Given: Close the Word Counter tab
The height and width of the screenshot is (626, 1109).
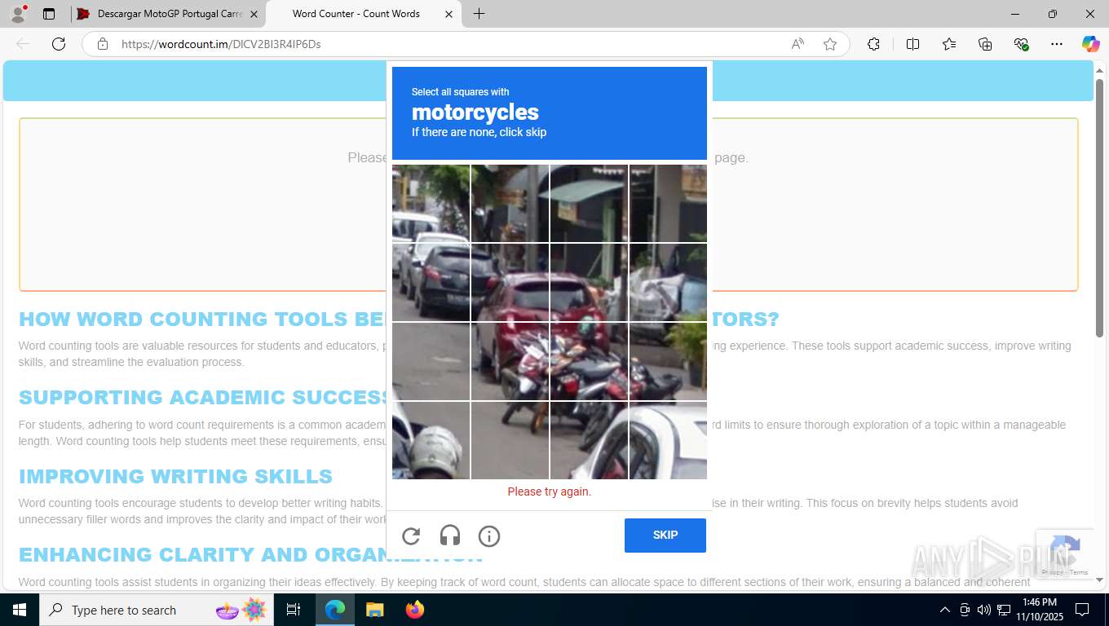Looking at the screenshot, I should click(x=448, y=14).
